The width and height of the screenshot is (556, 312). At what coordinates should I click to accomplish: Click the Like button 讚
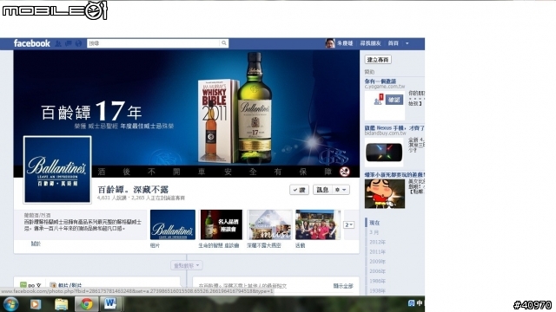[x=299, y=190]
